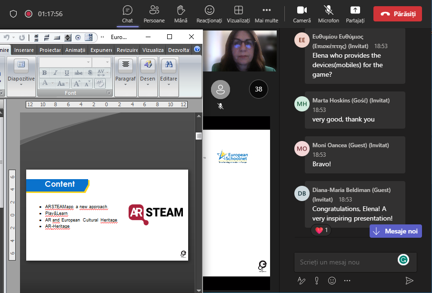Open the Vizualizați view layout options
Screen dimensions: 432x293
[x=238, y=13]
